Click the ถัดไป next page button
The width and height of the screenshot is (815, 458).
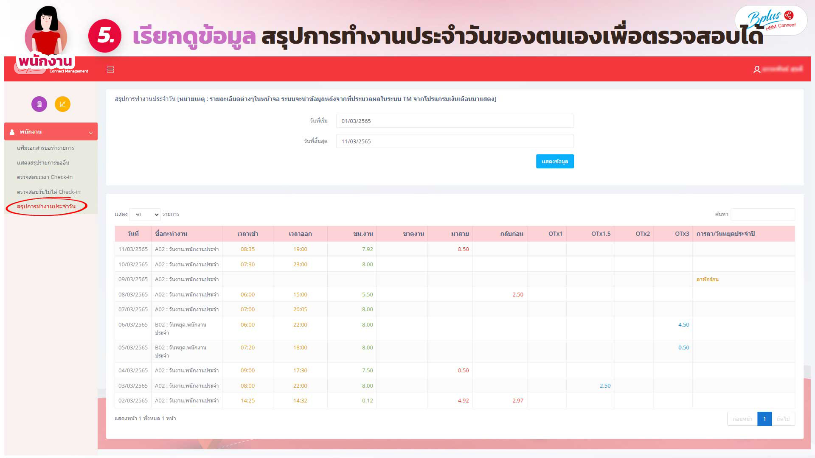click(x=783, y=419)
